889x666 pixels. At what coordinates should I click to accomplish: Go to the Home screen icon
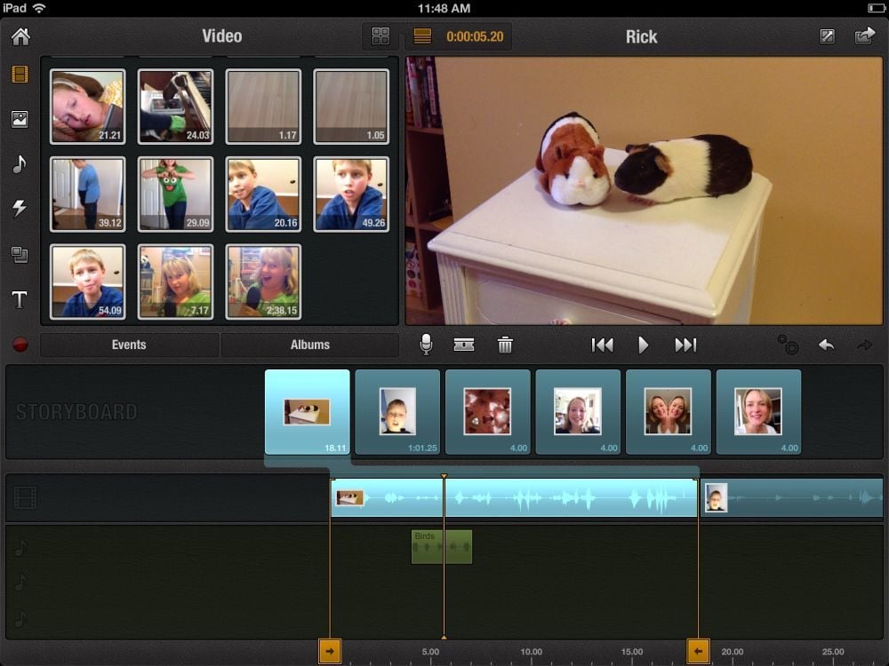20,36
